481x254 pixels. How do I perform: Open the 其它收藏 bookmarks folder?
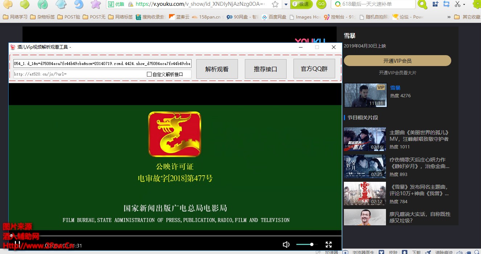(x=468, y=17)
